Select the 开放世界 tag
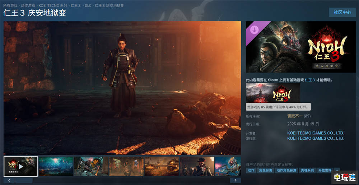Viewport: 359px width, 185px height. pos(325,170)
